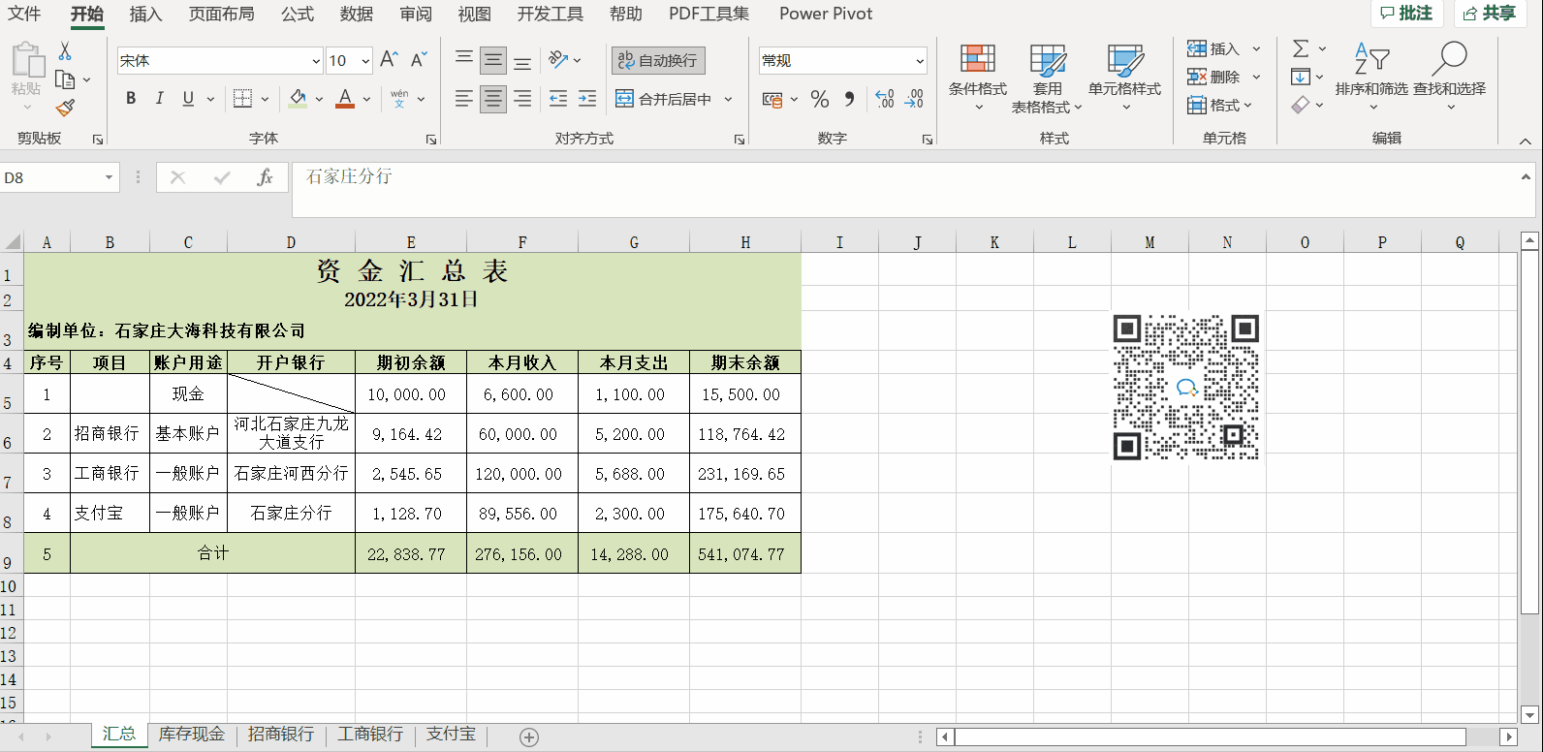Switch to the 公式 Formulas tab
The height and width of the screenshot is (752, 1543).
pos(298,14)
